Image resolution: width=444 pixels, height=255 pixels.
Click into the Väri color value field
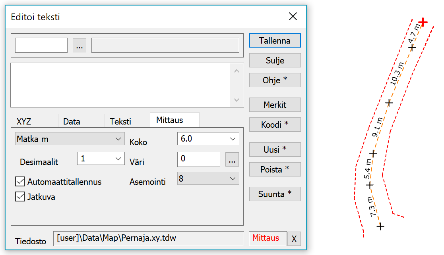pos(198,159)
